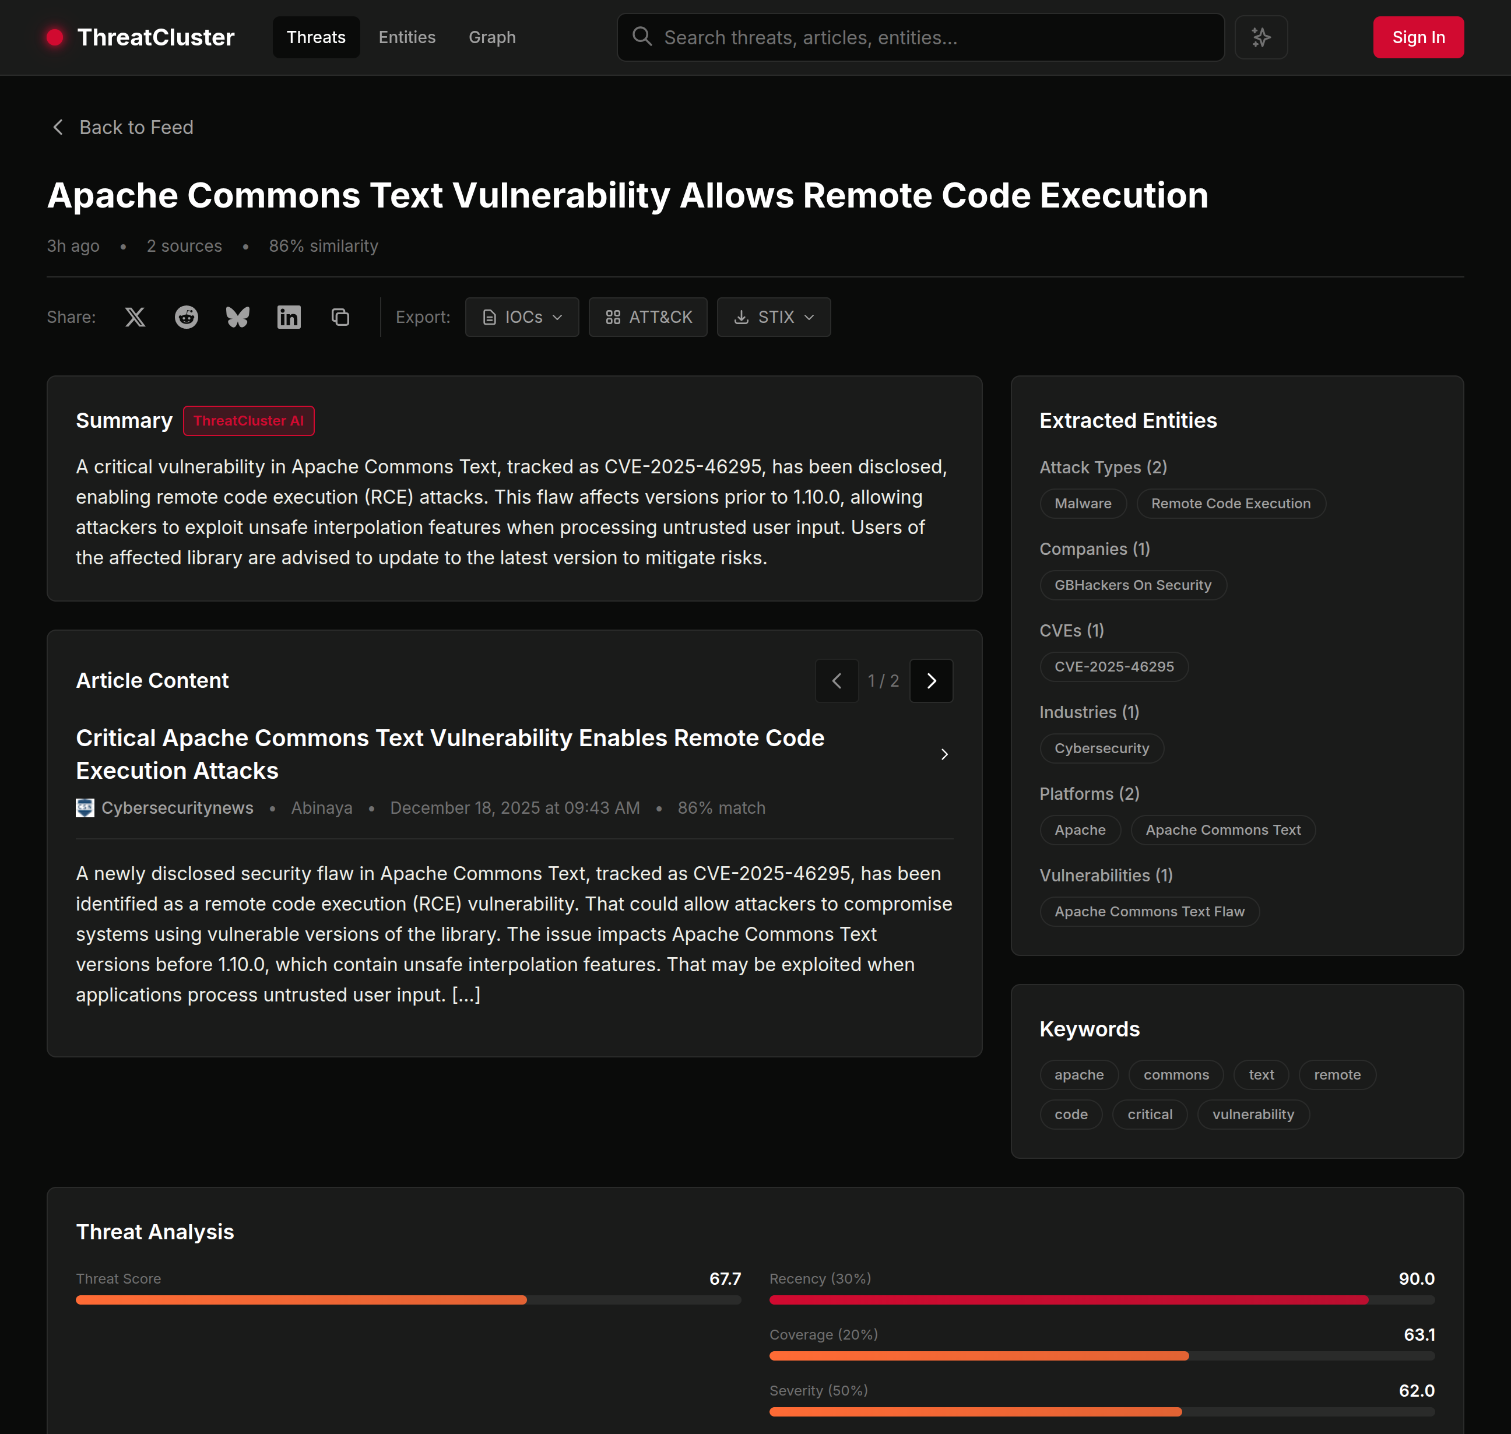Click the search magnifier icon
The height and width of the screenshot is (1434, 1511).
(x=642, y=37)
